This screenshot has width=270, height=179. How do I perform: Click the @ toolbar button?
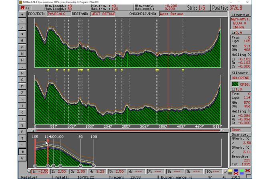[x=22, y=158]
